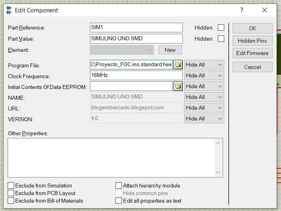Click the Part Reference field SIM1
The width and height of the screenshot is (281, 211).
coord(136,28)
